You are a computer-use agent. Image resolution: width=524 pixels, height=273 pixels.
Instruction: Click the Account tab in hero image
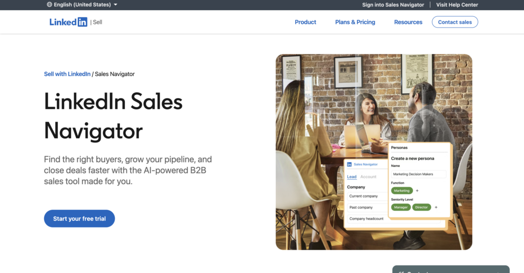pyautogui.click(x=368, y=177)
